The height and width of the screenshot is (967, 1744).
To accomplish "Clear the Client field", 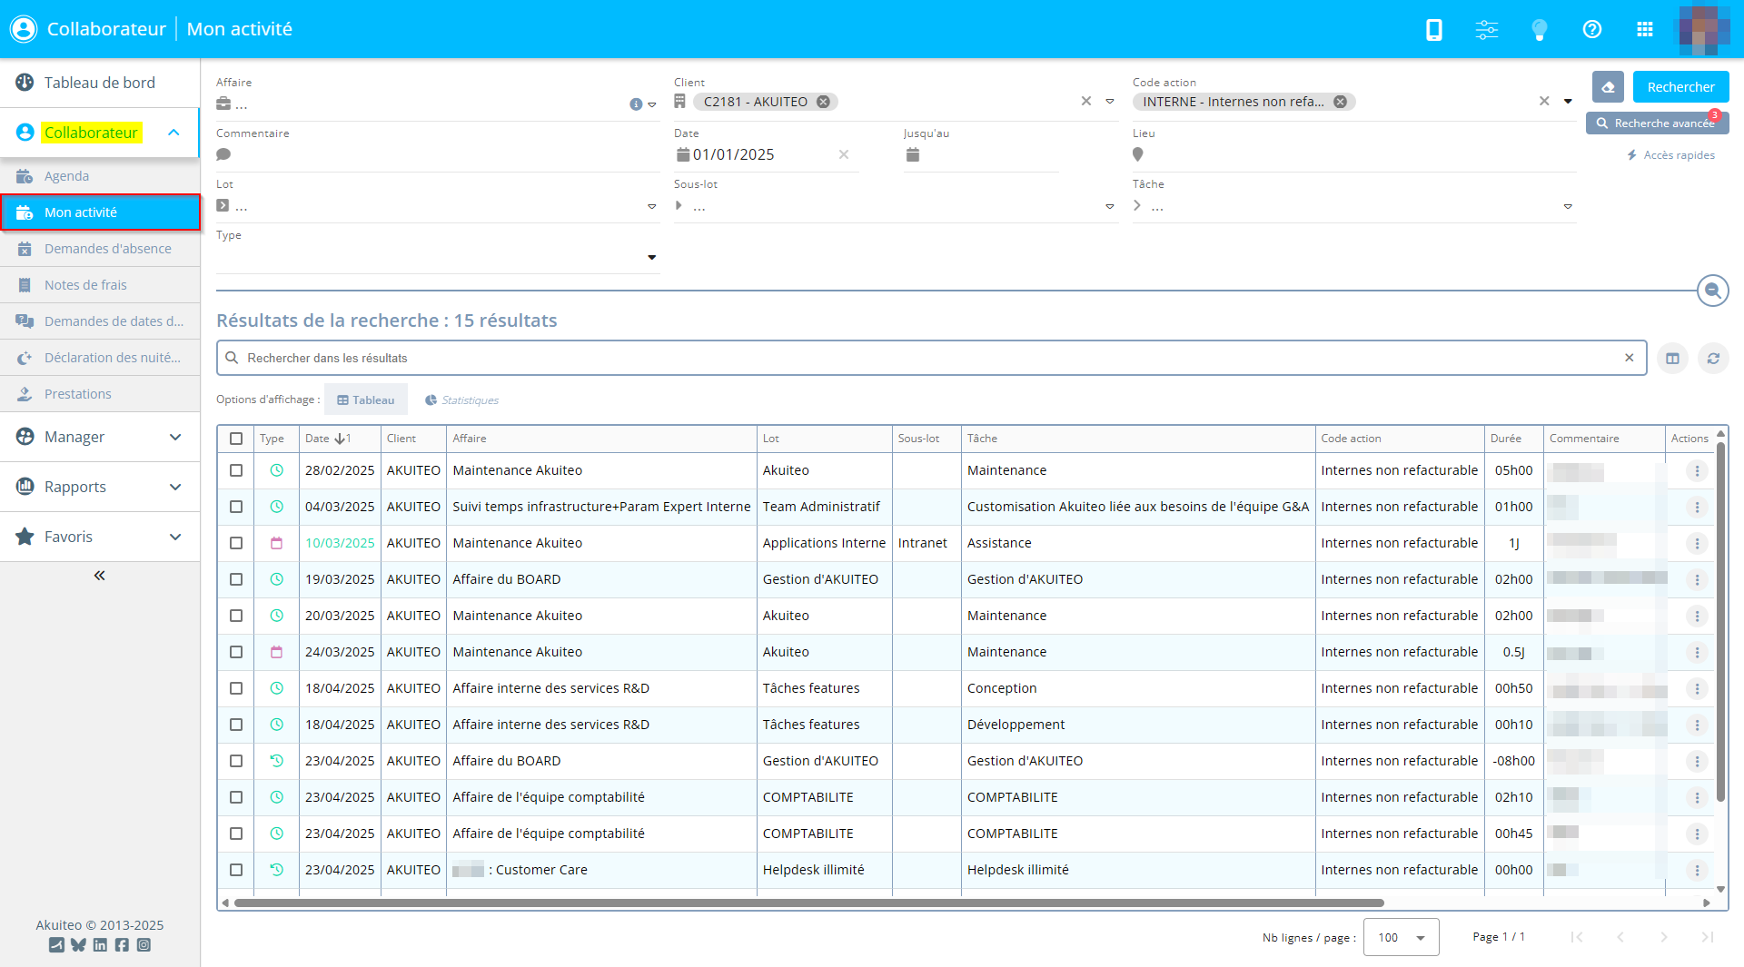I will pos(1086,102).
